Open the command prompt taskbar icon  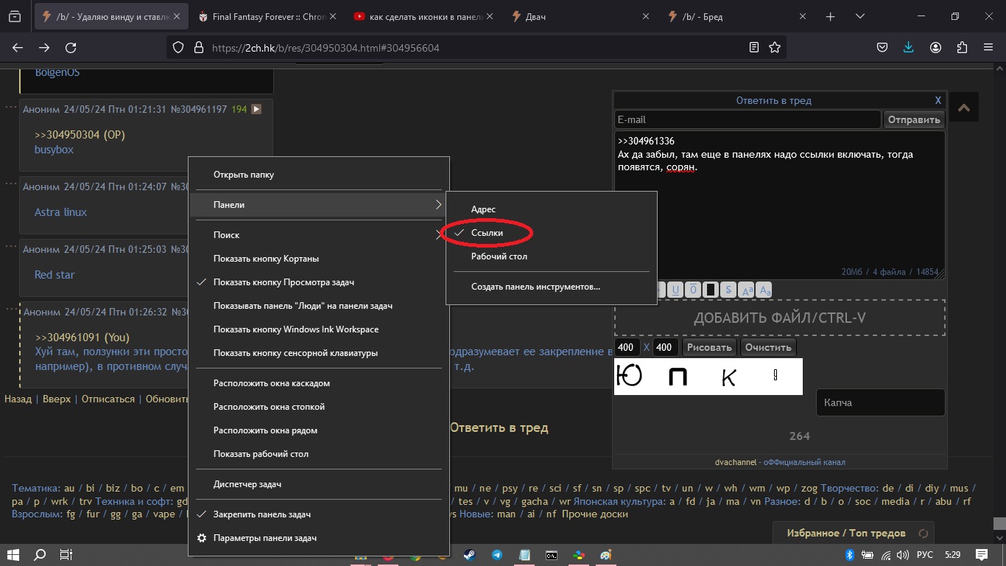(x=551, y=555)
